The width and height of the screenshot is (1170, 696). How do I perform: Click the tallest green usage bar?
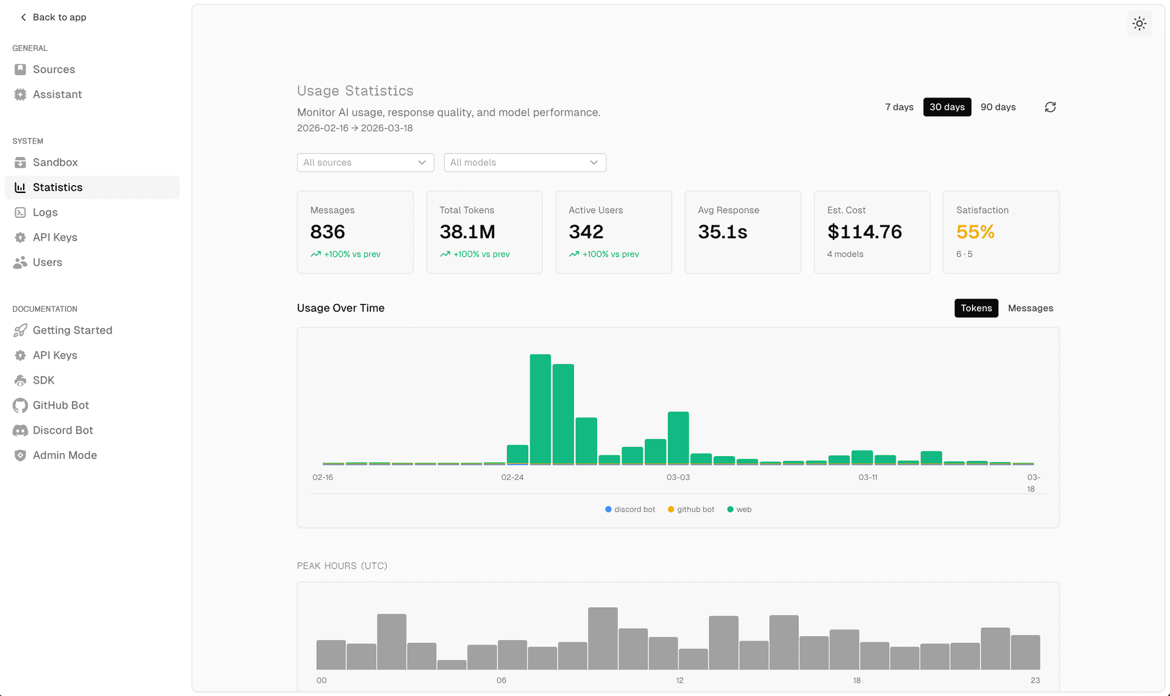pos(540,408)
